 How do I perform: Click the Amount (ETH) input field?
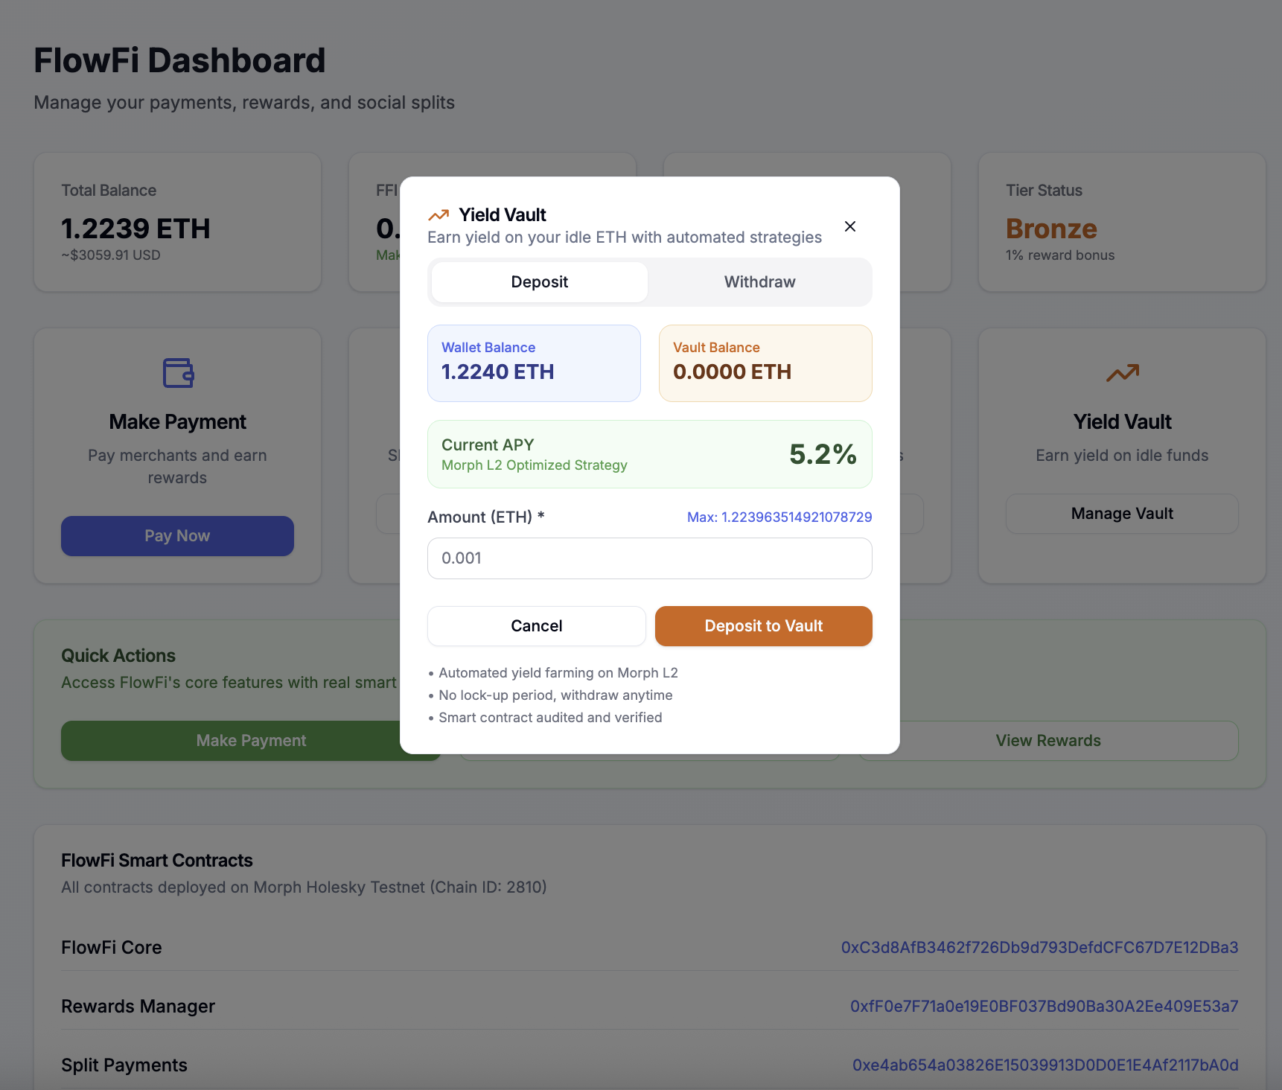tap(649, 558)
